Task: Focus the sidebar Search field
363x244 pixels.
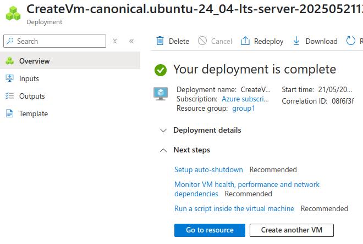Action: point(54,41)
